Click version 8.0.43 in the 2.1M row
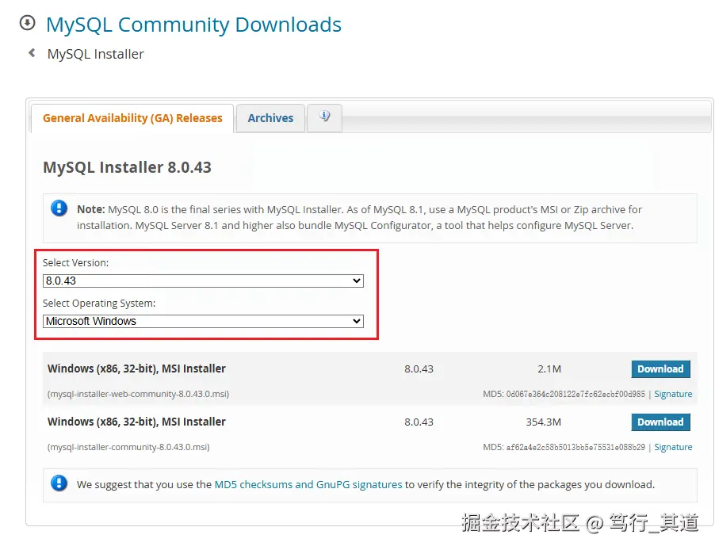This screenshot has height=550, width=715. [x=419, y=369]
